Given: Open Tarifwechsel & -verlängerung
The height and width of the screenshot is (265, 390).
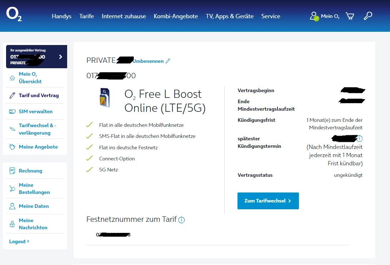Looking at the screenshot, I should [37, 129].
